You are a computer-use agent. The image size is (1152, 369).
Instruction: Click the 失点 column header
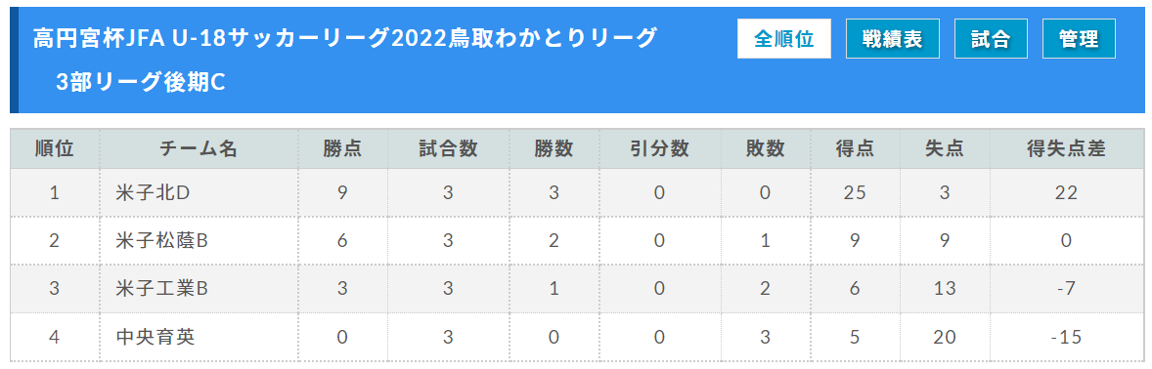click(x=944, y=149)
